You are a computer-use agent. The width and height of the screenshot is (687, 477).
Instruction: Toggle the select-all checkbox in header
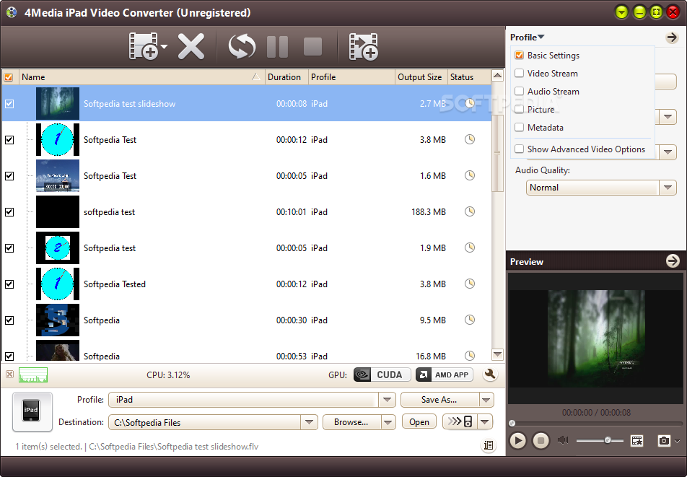[9, 77]
